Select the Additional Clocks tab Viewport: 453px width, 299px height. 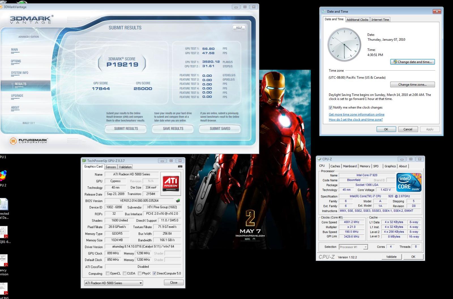coord(358,20)
